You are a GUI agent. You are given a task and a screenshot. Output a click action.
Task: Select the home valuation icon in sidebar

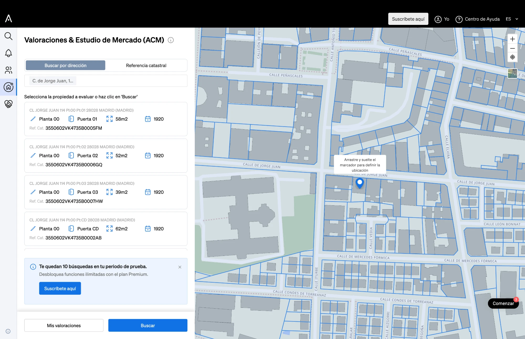click(8, 87)
